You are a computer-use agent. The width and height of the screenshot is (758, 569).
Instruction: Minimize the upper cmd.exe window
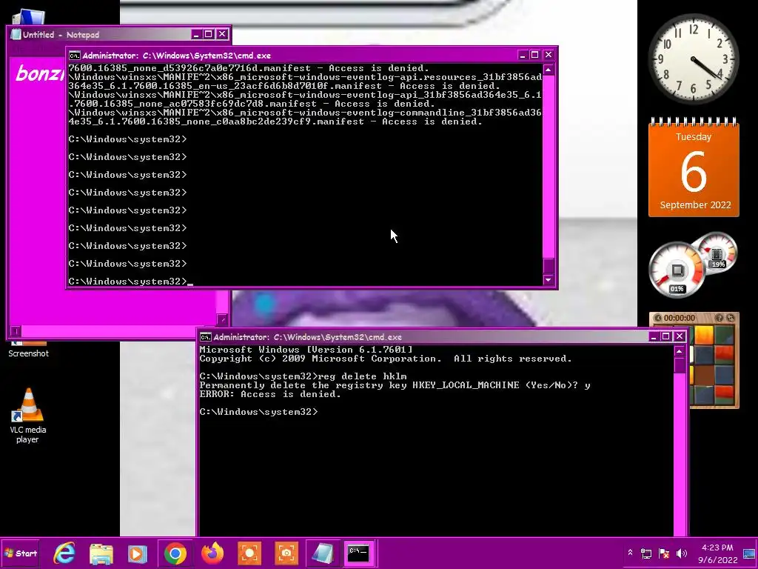point(522,55)
